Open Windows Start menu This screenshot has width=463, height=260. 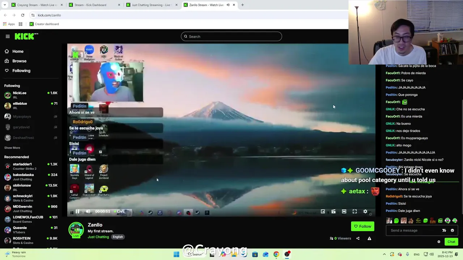(176, 254)
